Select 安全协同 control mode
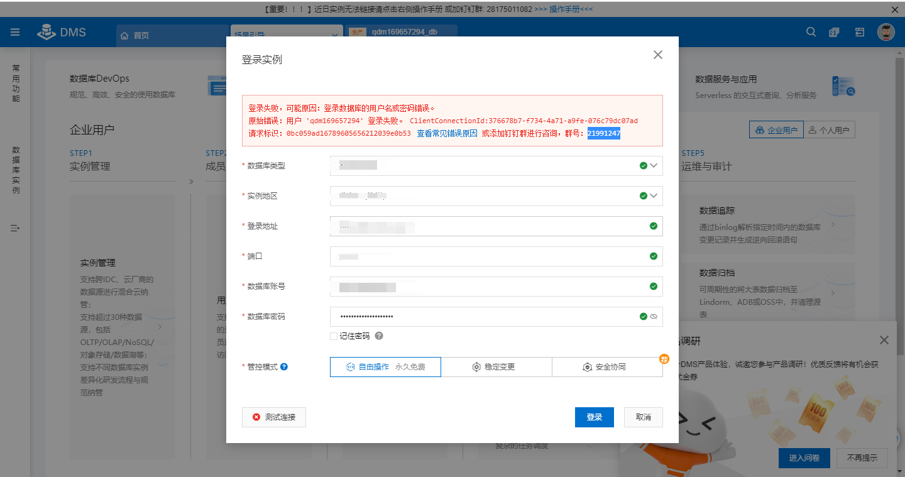905x477 pixels. (x=607, y=367)
